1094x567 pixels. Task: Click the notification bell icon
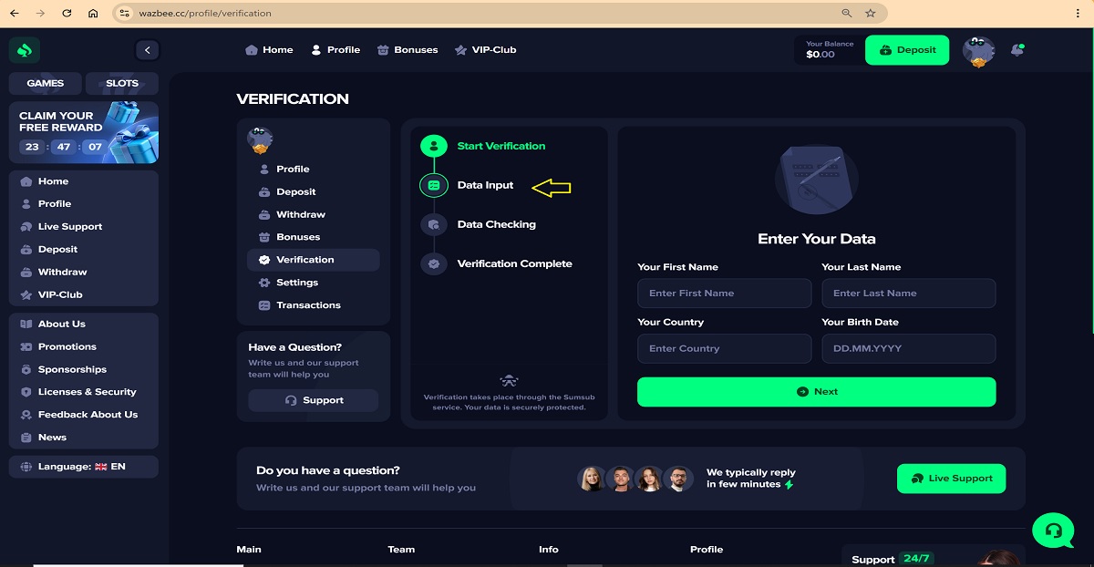coord(1017,50)
